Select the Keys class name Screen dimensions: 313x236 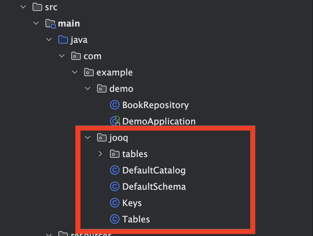132,203
